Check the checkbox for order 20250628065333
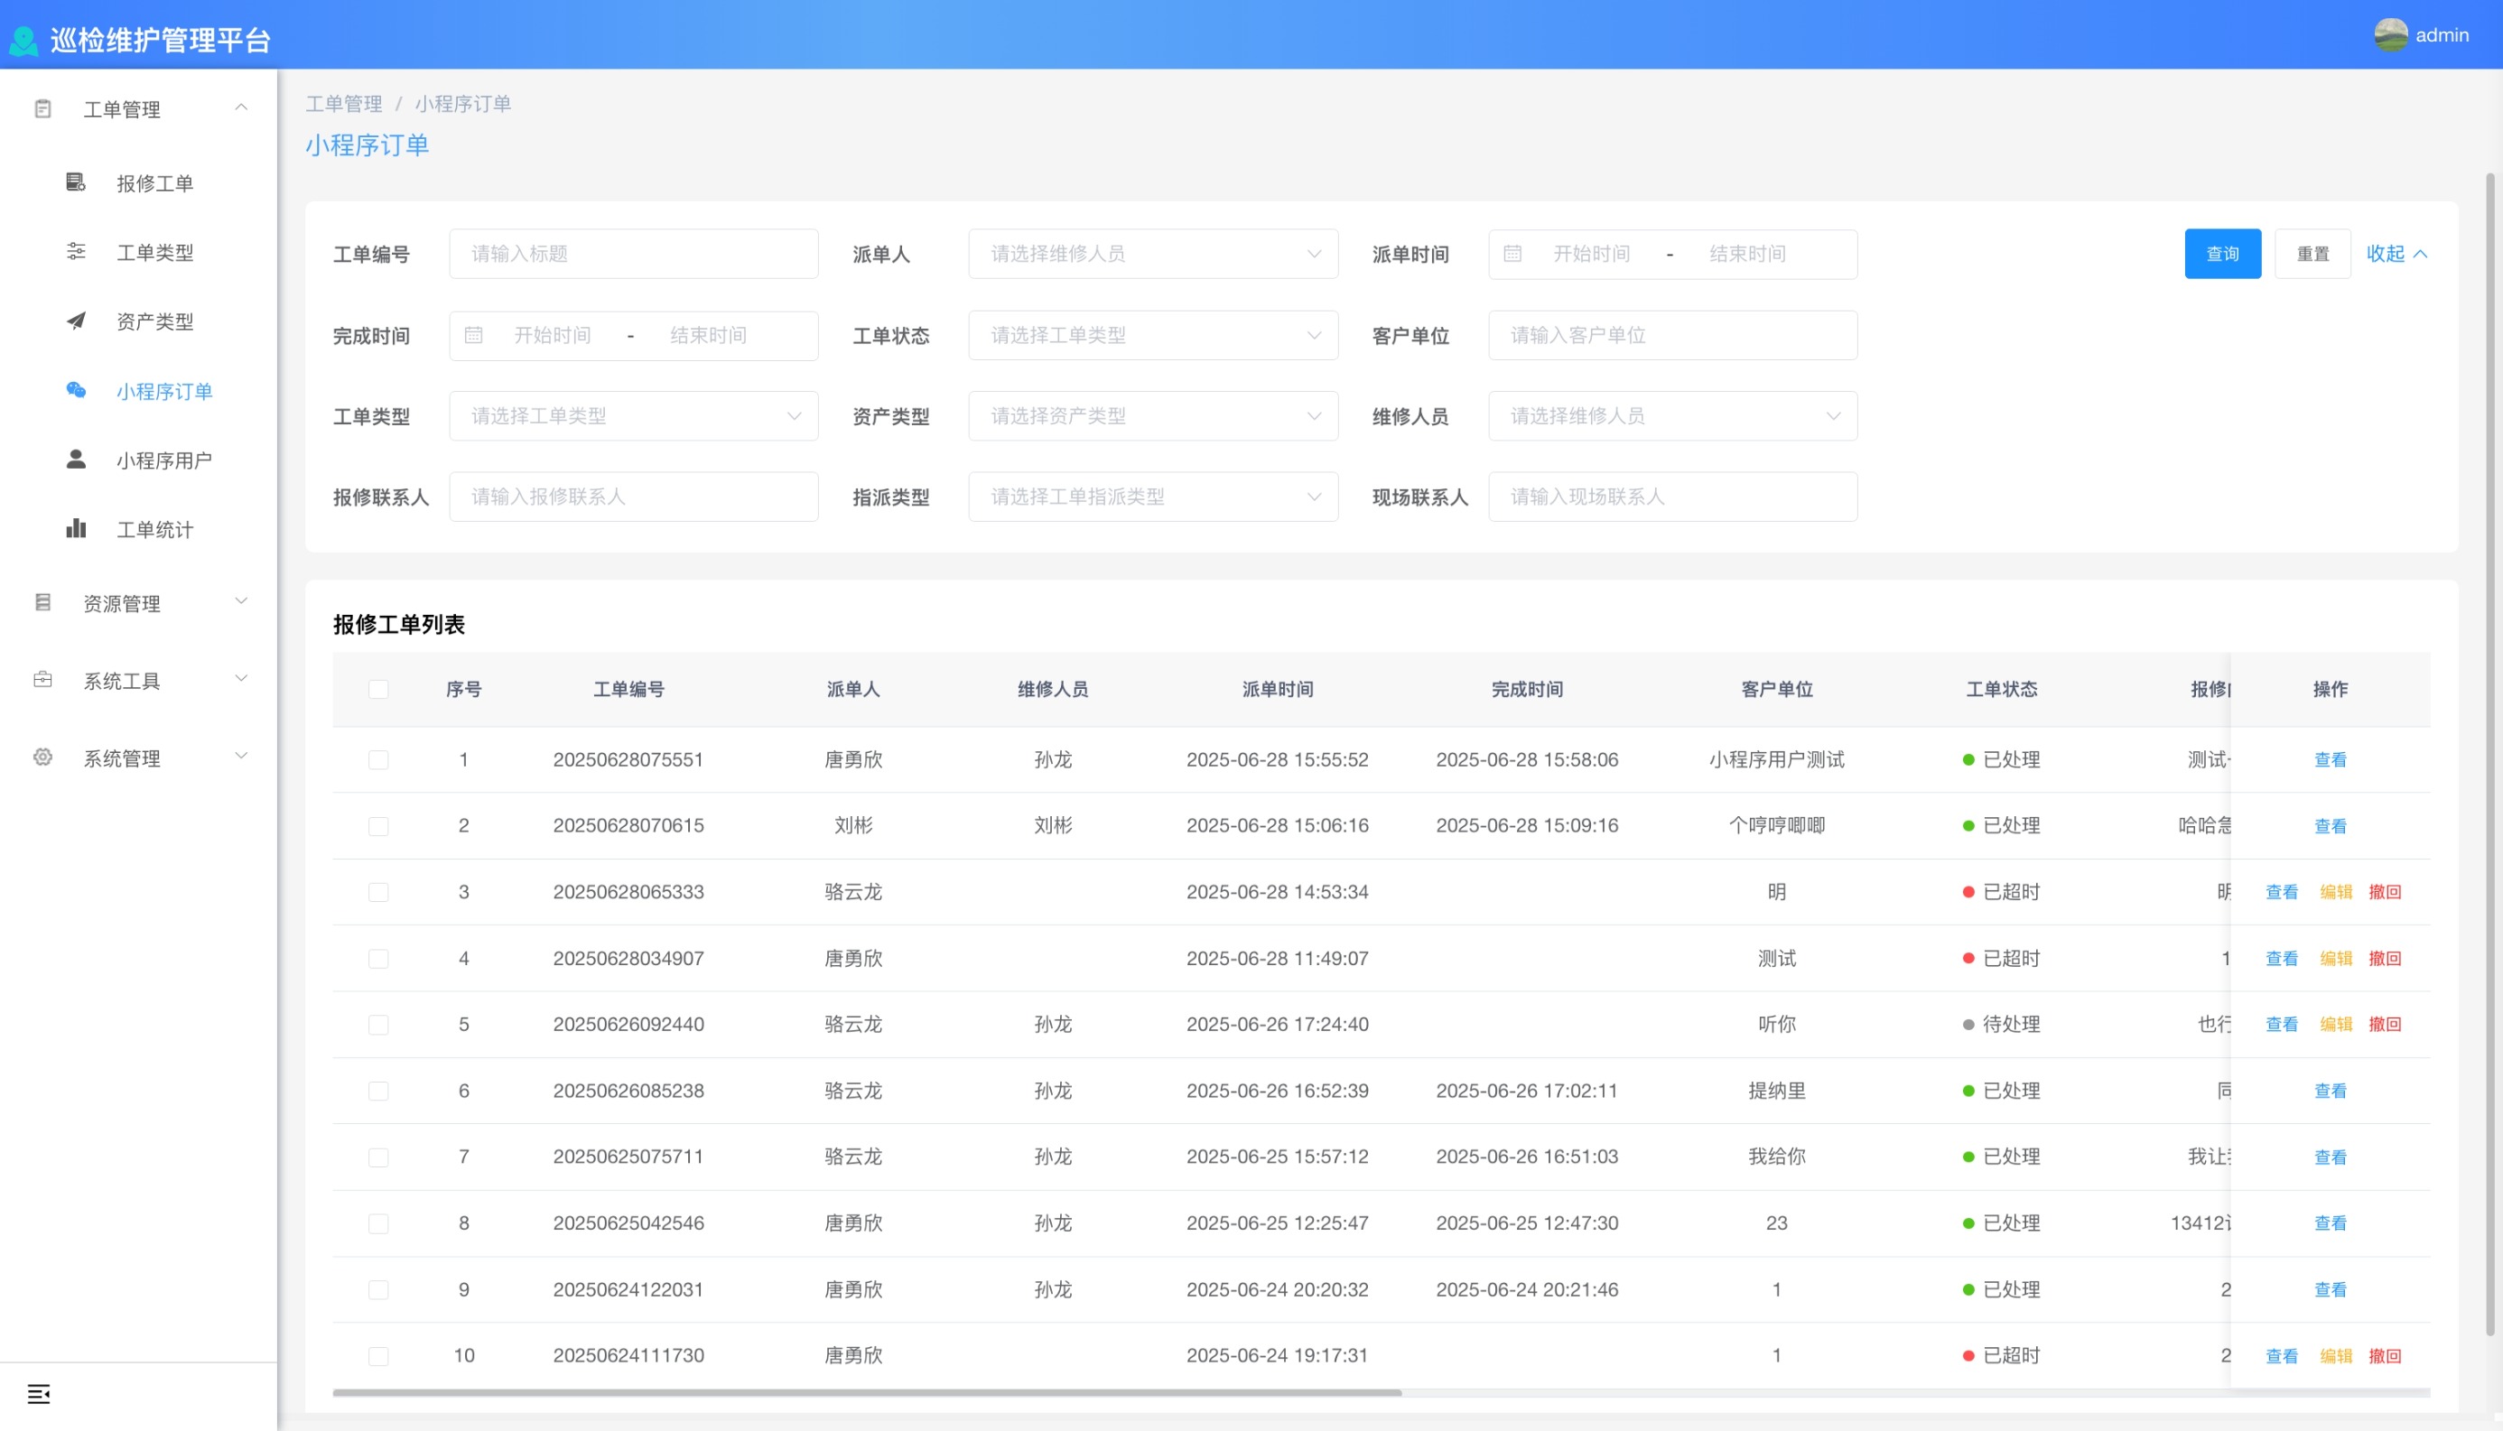2503x1431 pixels. coord(378,892)
